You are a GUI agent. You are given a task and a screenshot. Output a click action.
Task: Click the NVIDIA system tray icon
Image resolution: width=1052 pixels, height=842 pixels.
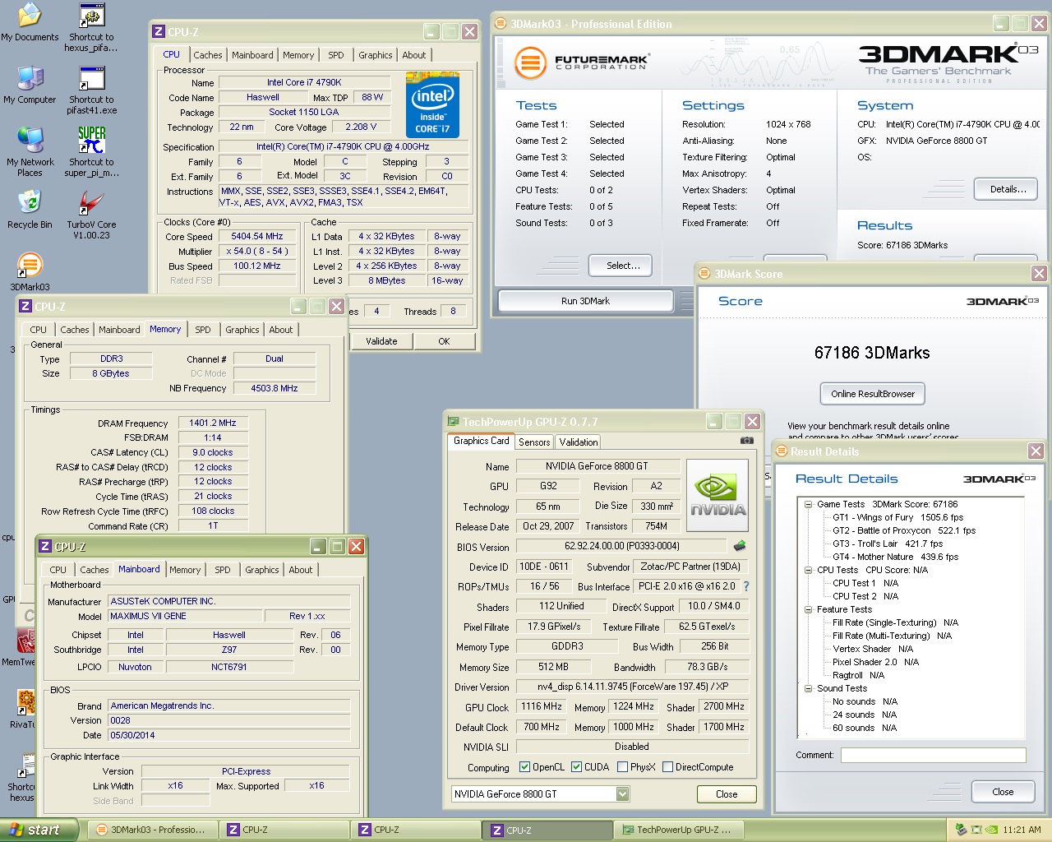pyautogui.click(x=991, y=830)
